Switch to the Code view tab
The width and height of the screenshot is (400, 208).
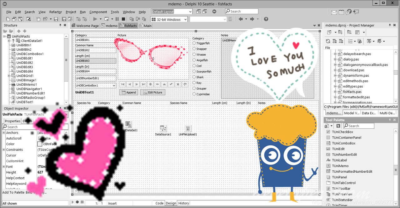click(159, 203)
